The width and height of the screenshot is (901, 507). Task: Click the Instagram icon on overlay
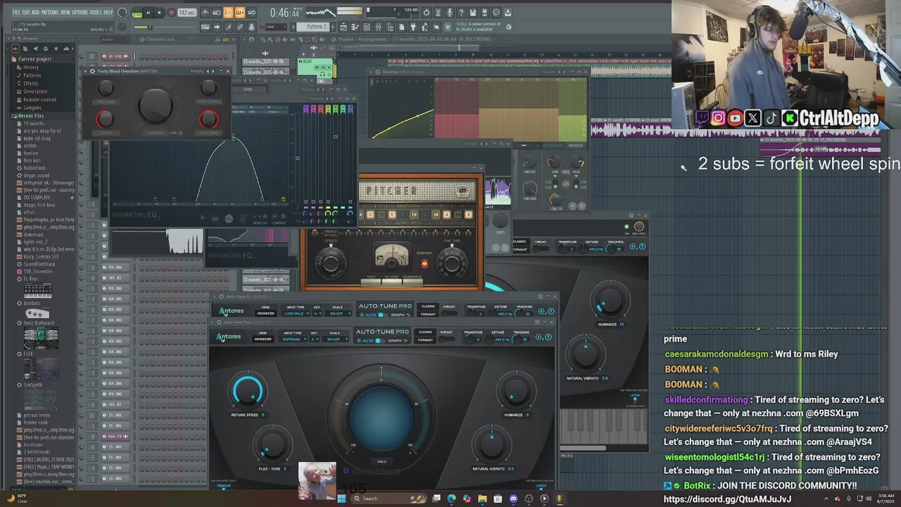pyautogui.click(x=718, y=118)
